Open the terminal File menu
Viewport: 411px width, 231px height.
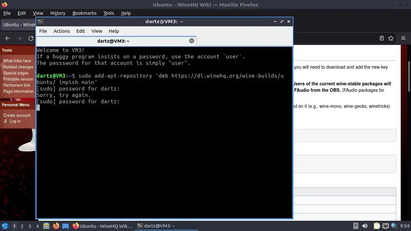coord(43,31)
